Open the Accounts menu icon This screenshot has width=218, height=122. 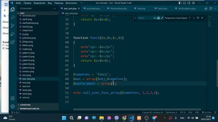pyautogui.click(x=13, y=98)
